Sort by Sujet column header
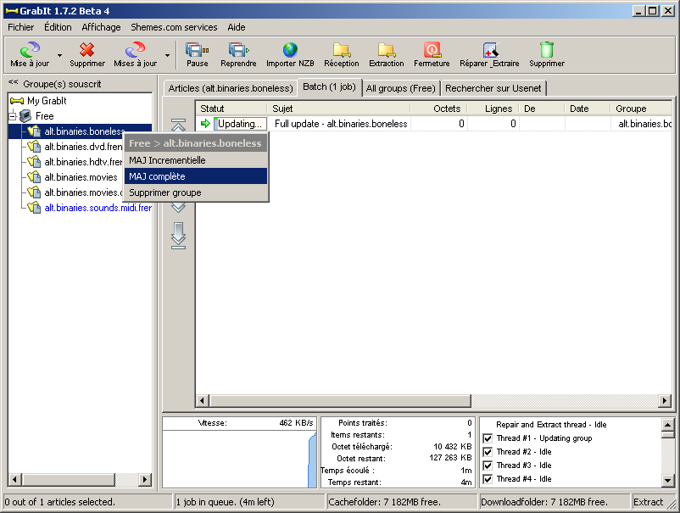The image size is (680, 513). 338,109
